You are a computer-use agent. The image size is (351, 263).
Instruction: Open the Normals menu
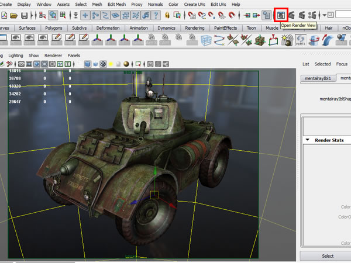[156, 4]
